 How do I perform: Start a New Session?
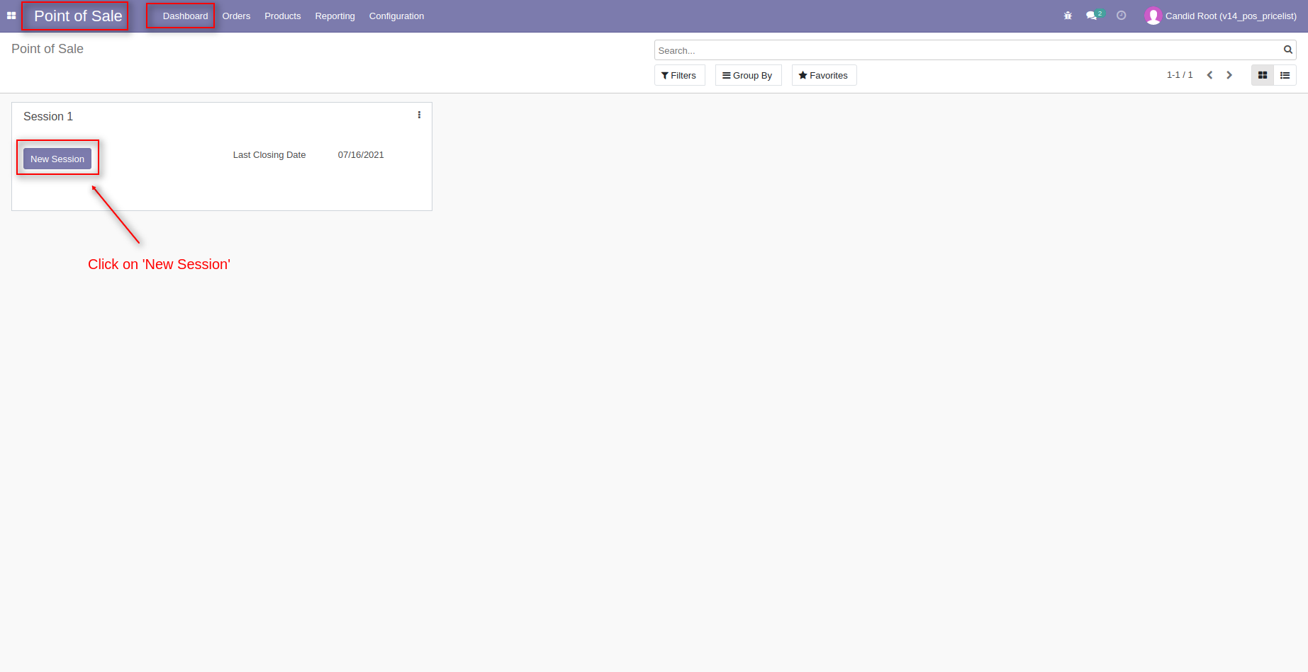pyautogui.click(x=57, y=159)
